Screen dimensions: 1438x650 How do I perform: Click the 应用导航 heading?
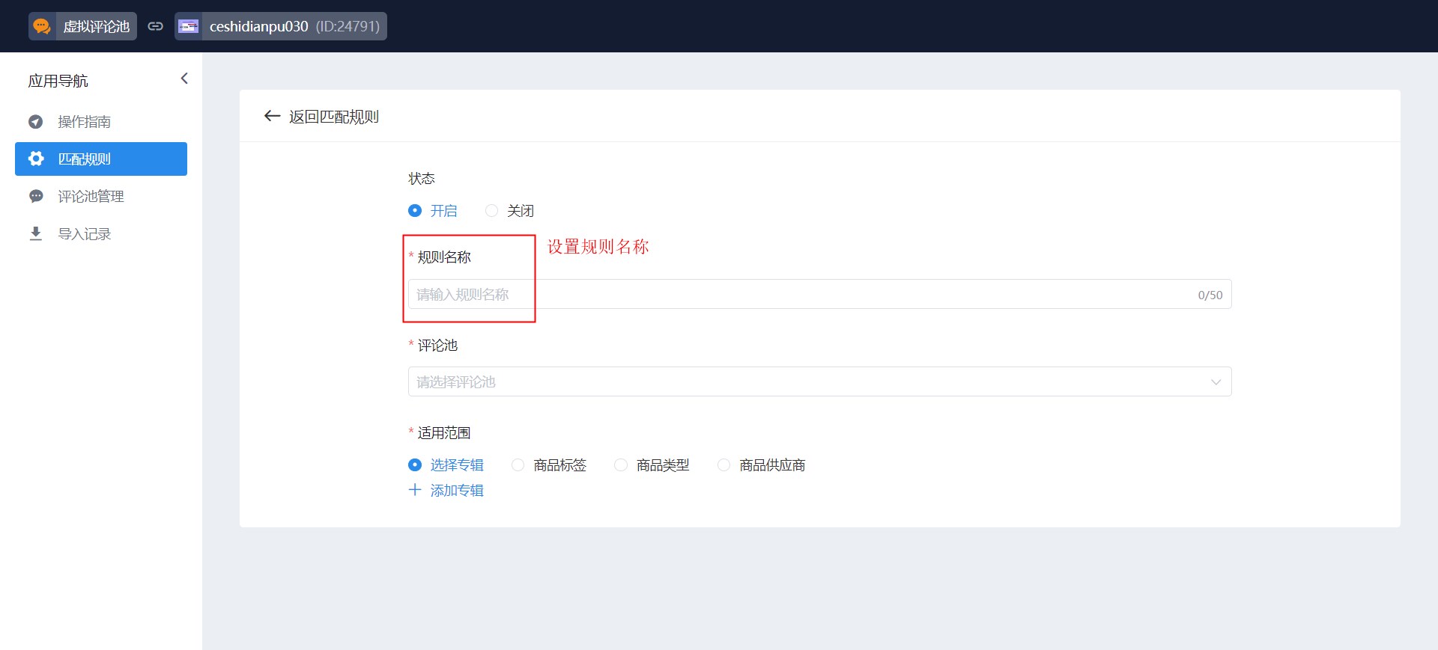coord(58,81)
